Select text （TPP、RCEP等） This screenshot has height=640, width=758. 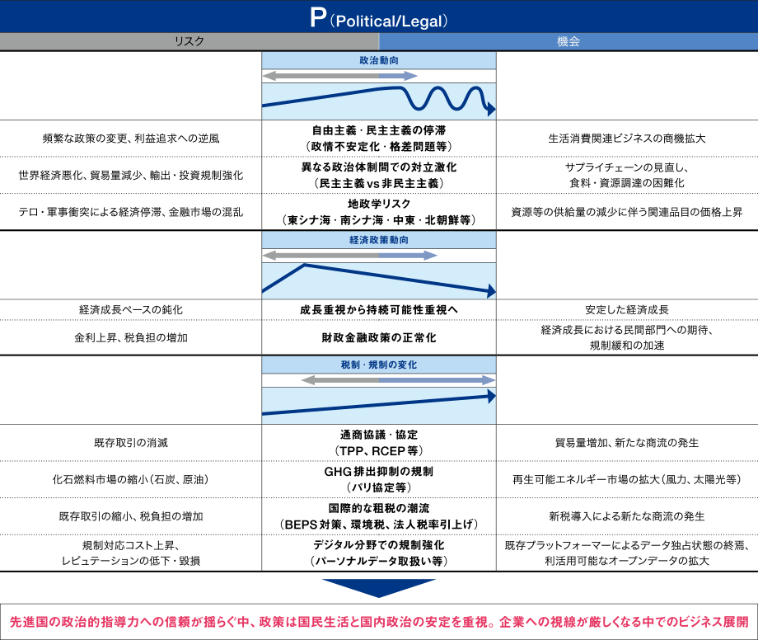379,451
